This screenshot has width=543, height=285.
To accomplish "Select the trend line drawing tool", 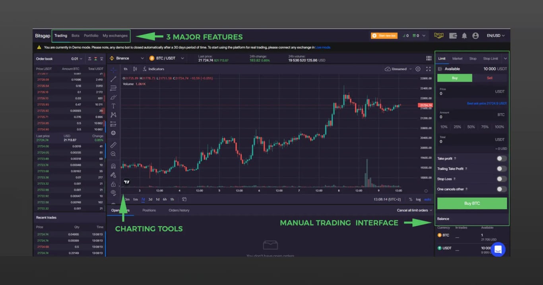I will click(113, 79).
